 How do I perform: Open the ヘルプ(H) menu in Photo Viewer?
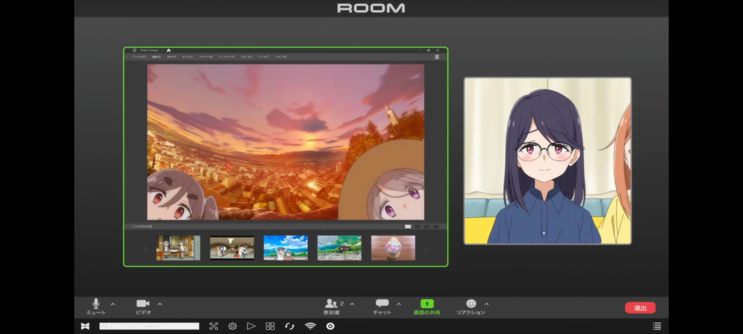pos(281,57)
